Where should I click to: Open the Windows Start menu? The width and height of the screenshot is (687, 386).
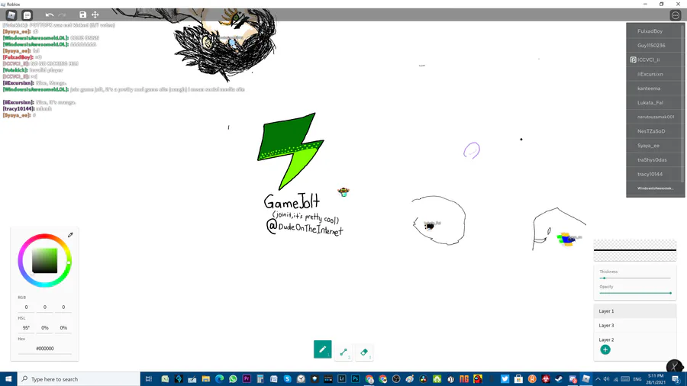(x=8, y=379)
